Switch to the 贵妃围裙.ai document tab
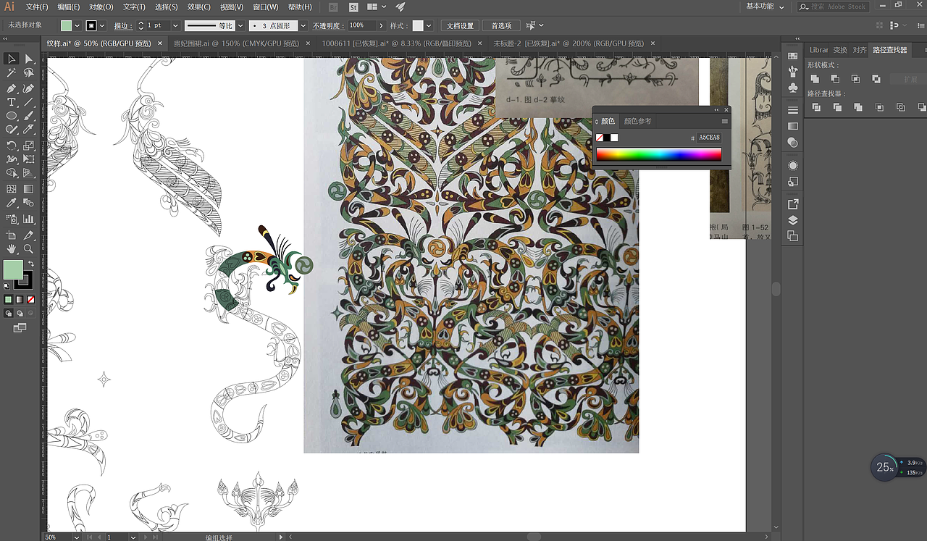 [236, 43]
